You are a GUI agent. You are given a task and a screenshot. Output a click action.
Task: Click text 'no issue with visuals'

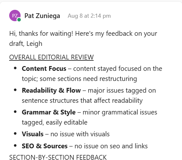pyautogui.click(x=80, y=134)
